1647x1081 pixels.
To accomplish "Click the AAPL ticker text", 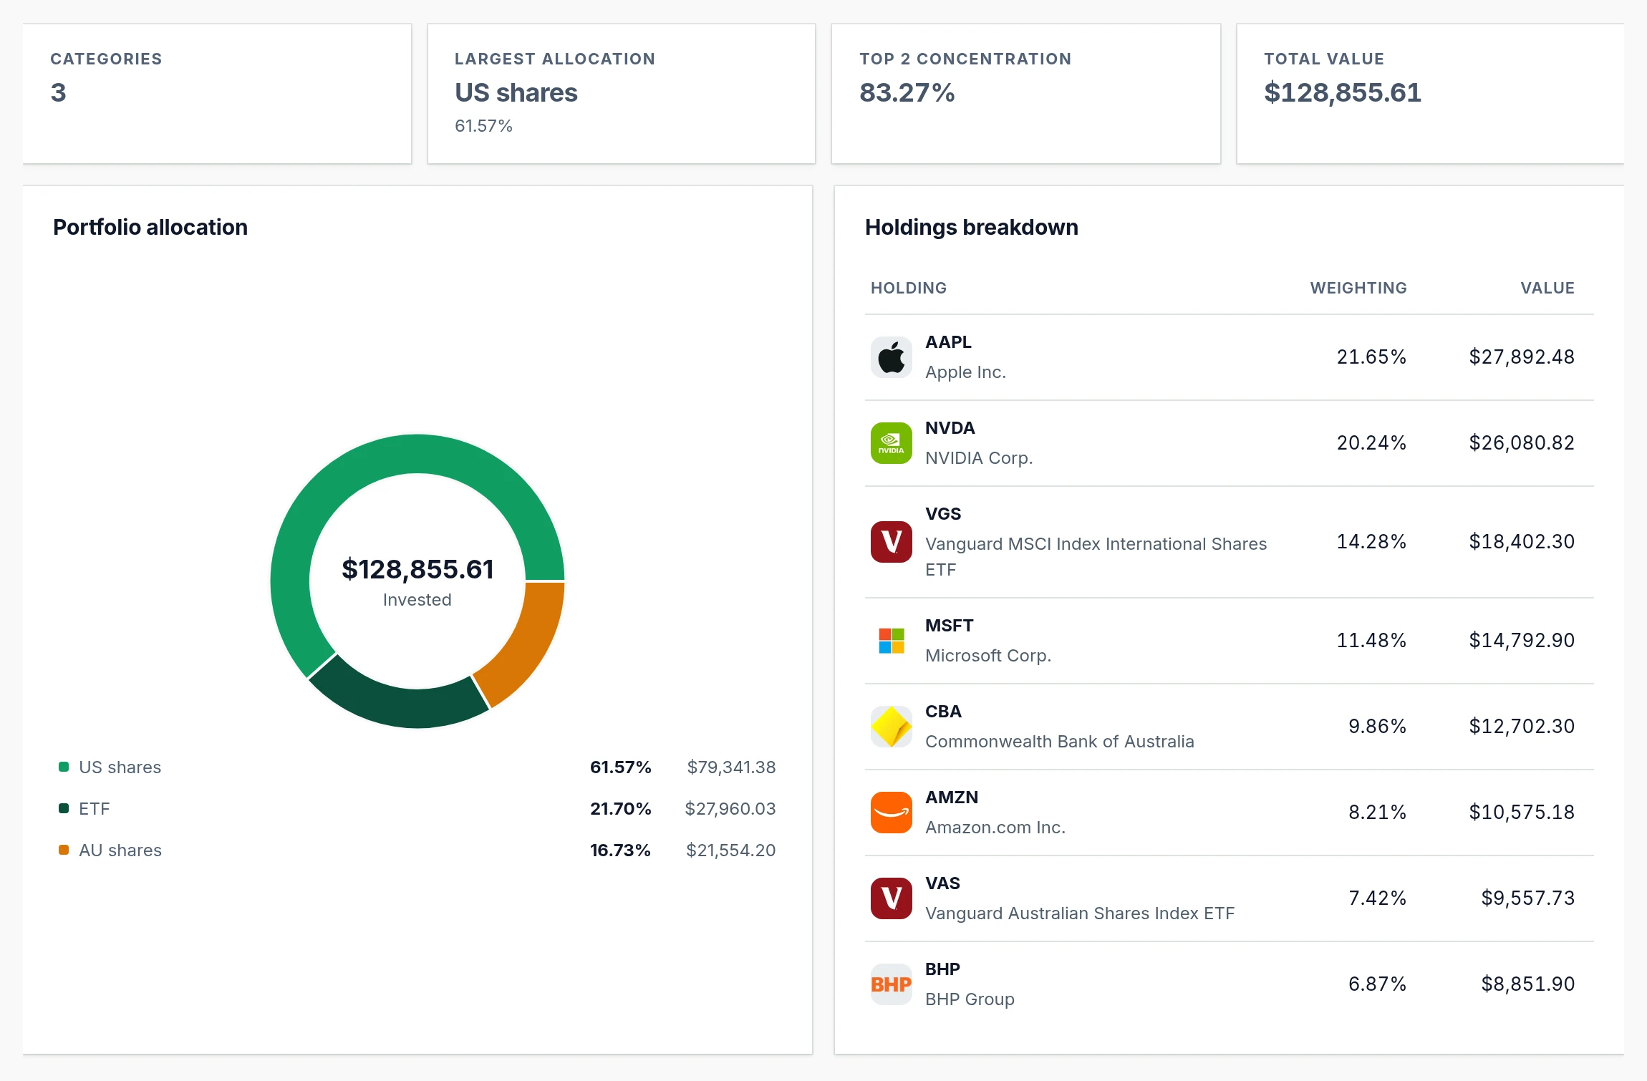I will (948, 342).
